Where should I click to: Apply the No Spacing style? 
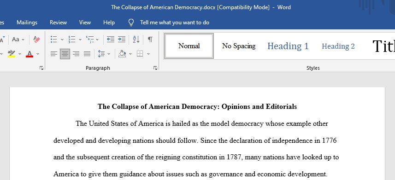click(x=239, y=46)
